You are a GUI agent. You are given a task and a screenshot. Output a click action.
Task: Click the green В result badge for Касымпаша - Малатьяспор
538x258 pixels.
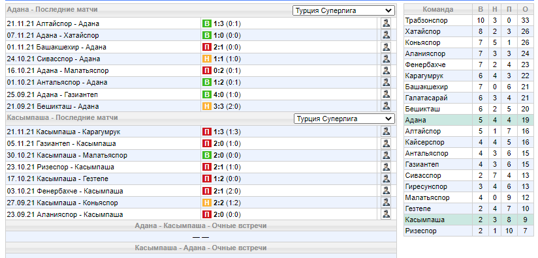pyautogui.click(x=206, y=155)
